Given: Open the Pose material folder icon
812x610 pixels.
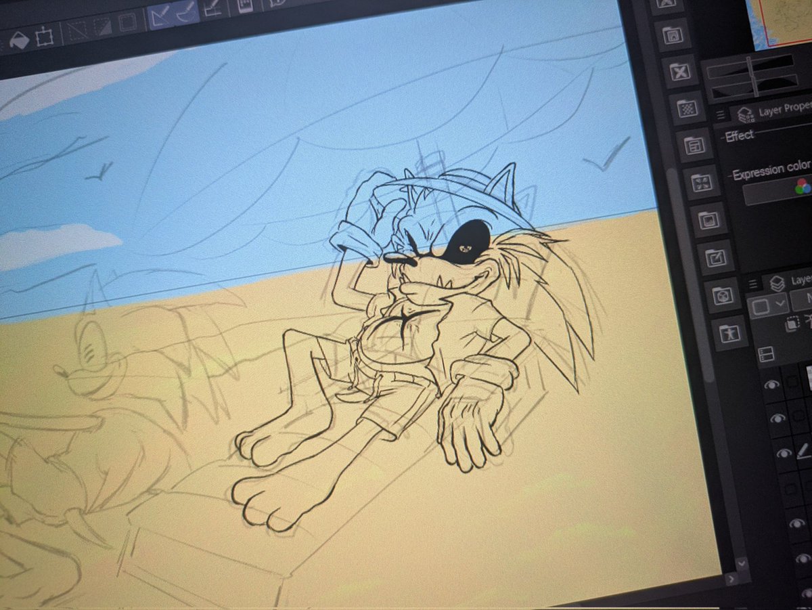Looking at the screenshot, I should click(730, 332).
